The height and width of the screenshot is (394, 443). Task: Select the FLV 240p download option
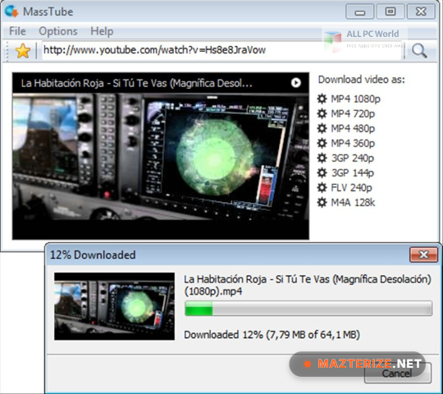[351, 188]
